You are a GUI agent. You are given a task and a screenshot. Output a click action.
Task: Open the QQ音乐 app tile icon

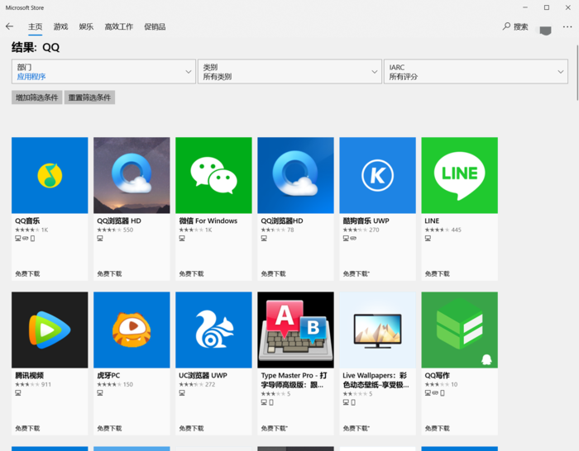[50, 175]
